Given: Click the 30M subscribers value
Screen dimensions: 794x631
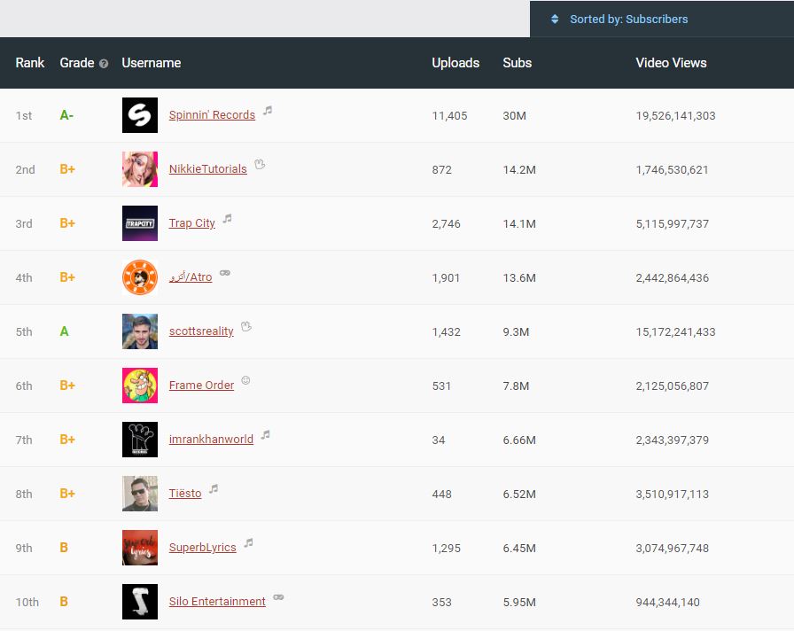Looking at the screenshot, I should (515, 116).
